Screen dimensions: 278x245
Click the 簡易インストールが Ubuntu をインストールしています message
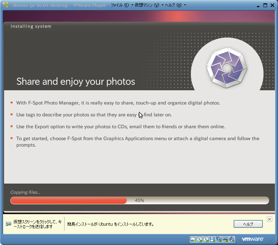click(110, 224)
